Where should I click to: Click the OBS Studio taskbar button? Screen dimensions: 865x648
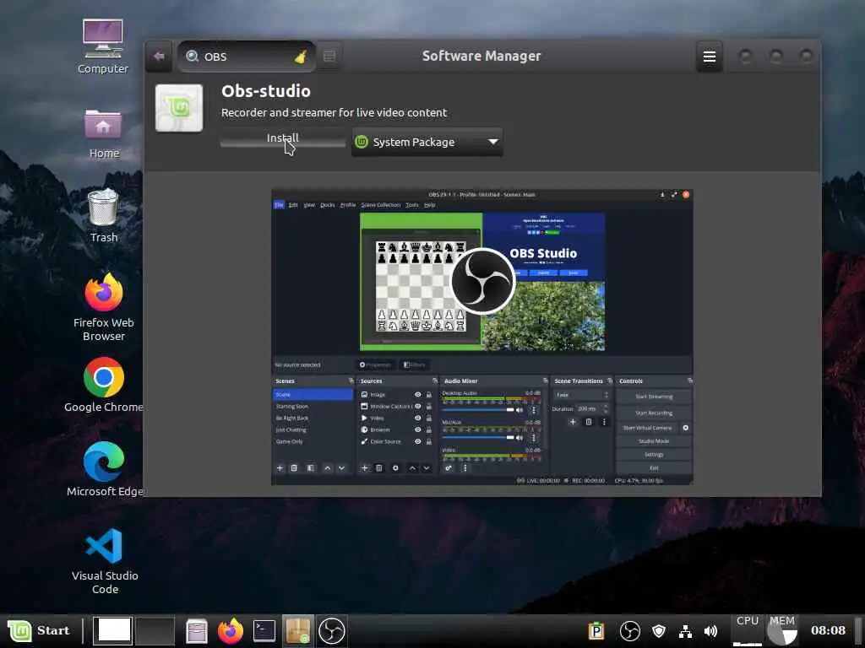click(331, 631)
